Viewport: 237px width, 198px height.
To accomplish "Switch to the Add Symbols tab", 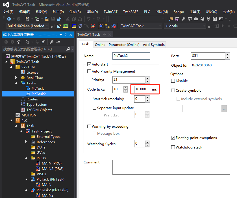I will pos(154,45).
